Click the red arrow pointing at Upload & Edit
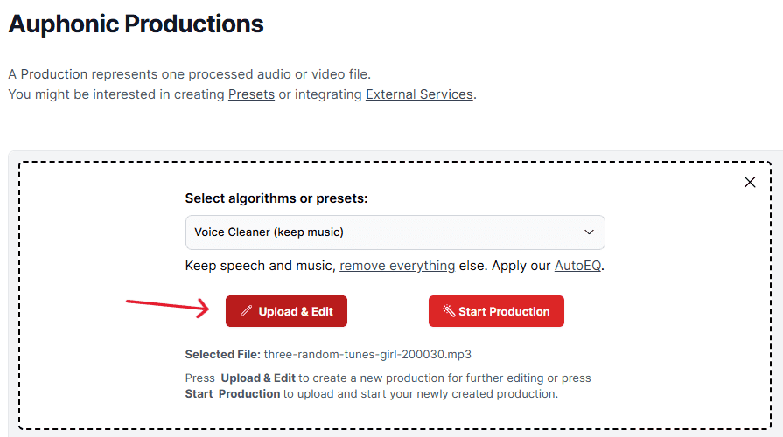Screen dimensions: 783x437 [x=167, y=308]
